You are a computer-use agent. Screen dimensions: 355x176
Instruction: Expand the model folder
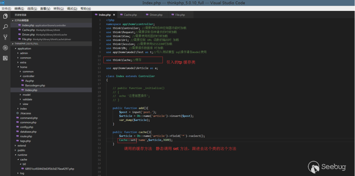click(x=51, y=95)
